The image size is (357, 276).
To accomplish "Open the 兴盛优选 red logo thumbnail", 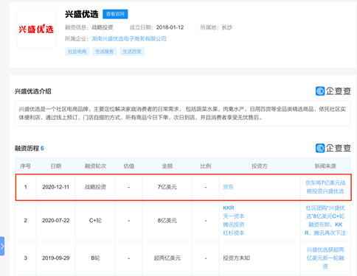I will [36, 29].
